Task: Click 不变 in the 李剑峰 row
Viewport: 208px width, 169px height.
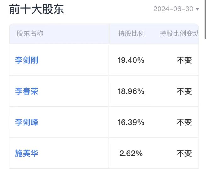Action: [184, 122]
